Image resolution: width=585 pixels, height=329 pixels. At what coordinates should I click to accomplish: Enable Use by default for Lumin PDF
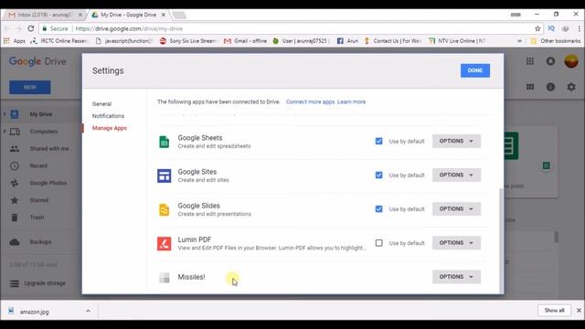pos(378,243)
